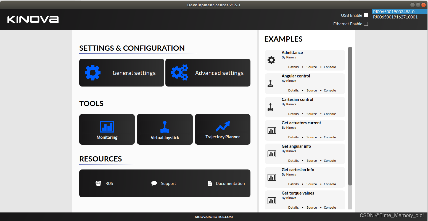Viewport: 428px width, 221px height.
Task: Open Details for Get actuators current
Action: pyautogui.click(x=293, y=137)
